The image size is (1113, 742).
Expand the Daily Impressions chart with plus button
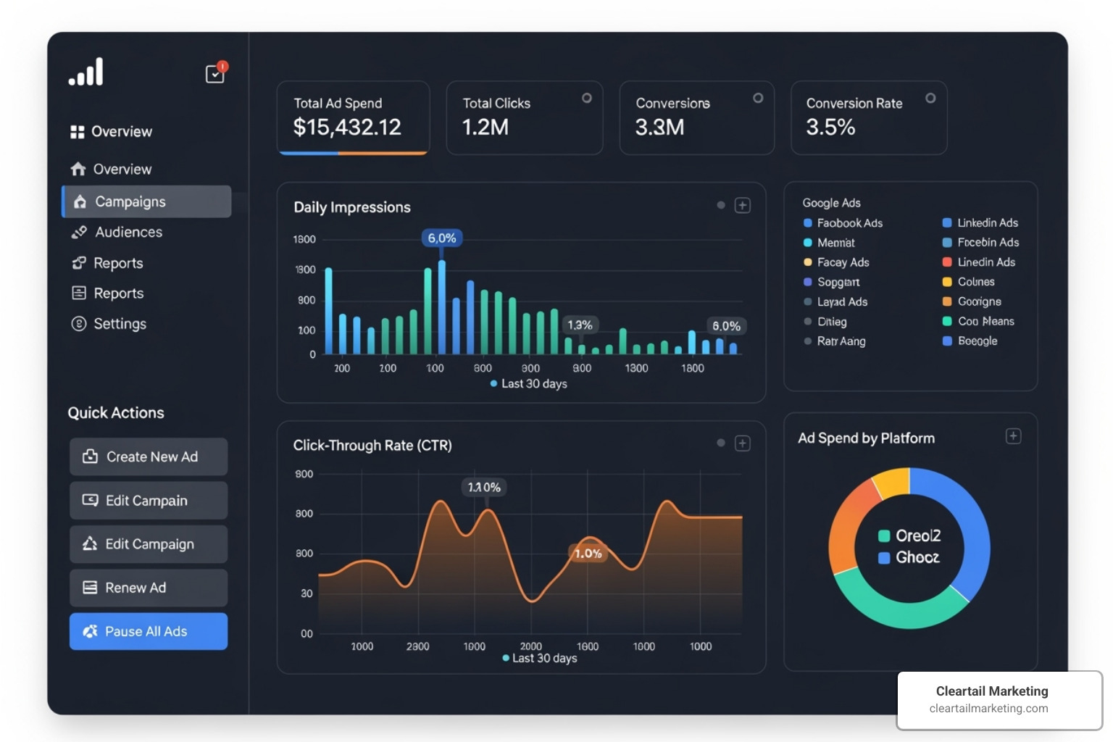[x=742, y=205]
